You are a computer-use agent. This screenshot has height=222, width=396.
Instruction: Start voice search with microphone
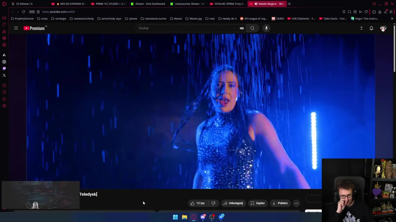coord(266,28)
